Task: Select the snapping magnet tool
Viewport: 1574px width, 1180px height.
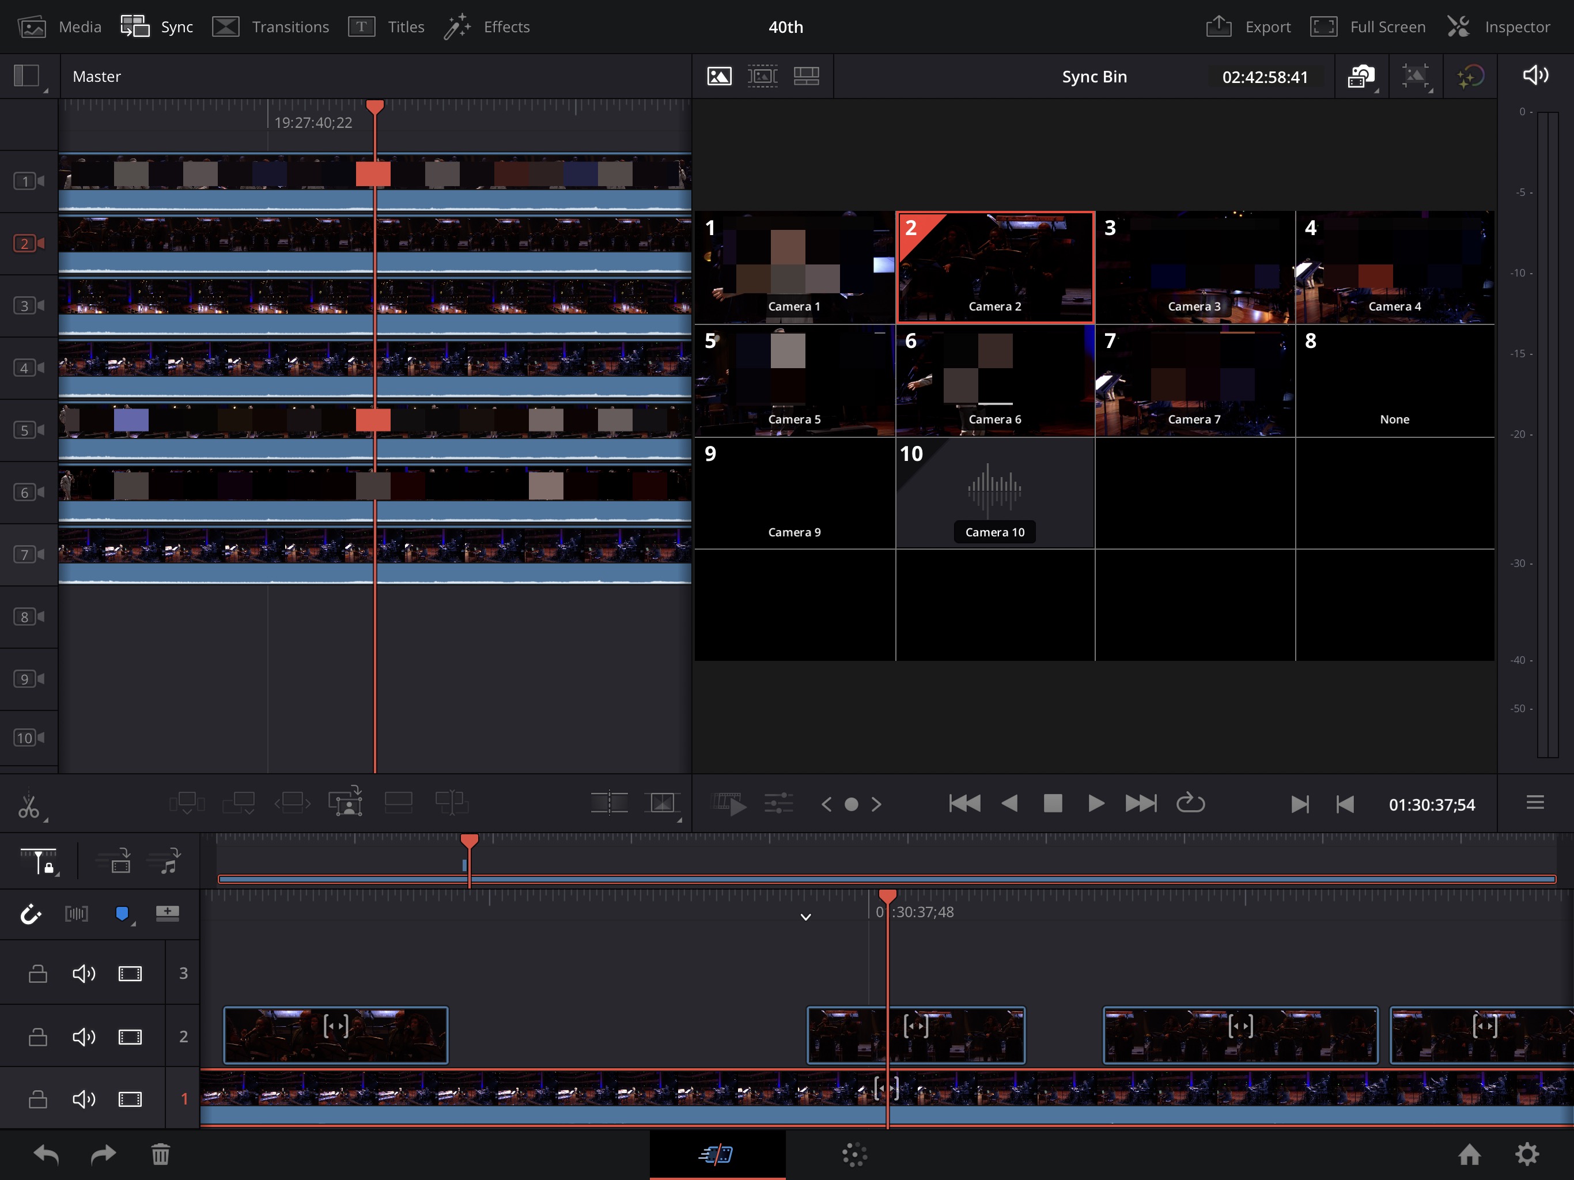Action: (x=30, y=913)
